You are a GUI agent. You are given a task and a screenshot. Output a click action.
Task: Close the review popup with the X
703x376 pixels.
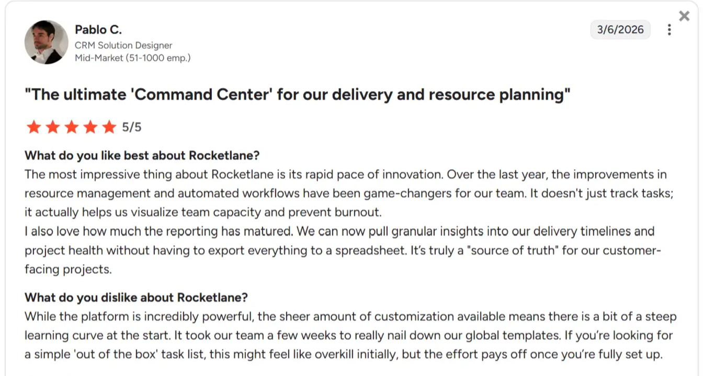coord(684,16)
